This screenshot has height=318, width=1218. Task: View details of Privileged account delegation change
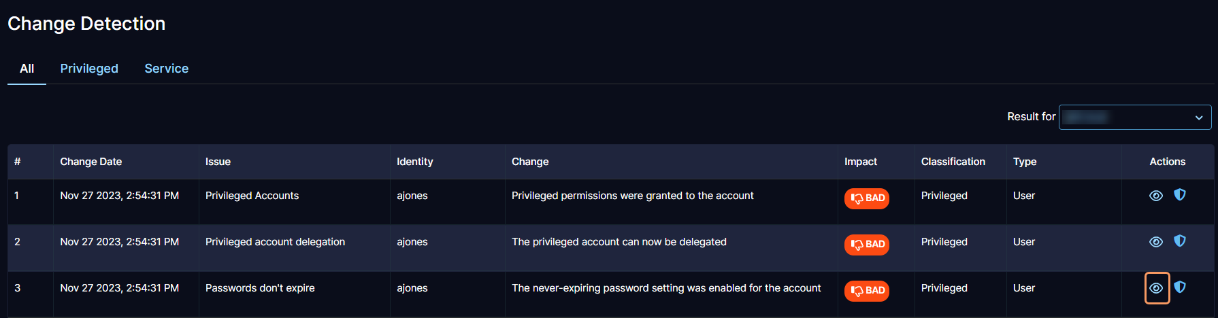[x=1155, y=242]
